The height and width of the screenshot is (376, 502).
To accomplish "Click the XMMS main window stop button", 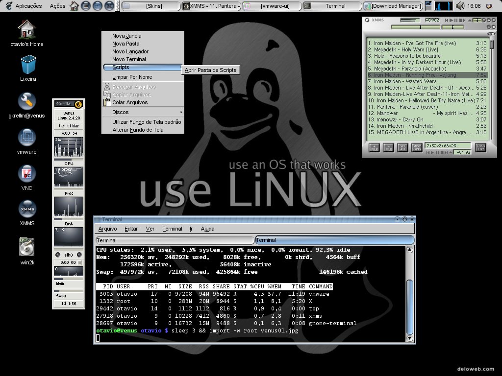I will click(461, 20).
